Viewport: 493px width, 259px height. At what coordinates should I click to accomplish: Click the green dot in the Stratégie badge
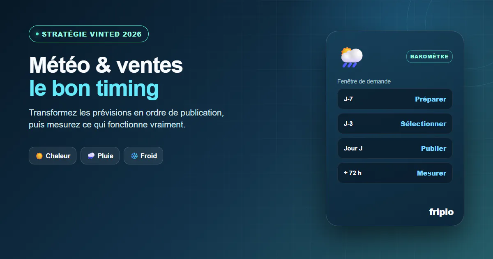[37, 34]
